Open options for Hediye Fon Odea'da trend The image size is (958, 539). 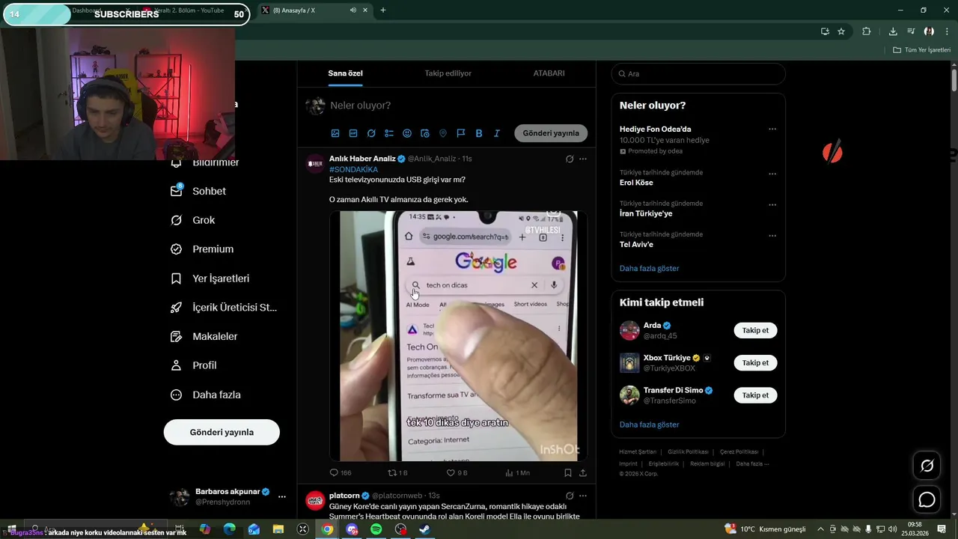click(x=772, y=129)
